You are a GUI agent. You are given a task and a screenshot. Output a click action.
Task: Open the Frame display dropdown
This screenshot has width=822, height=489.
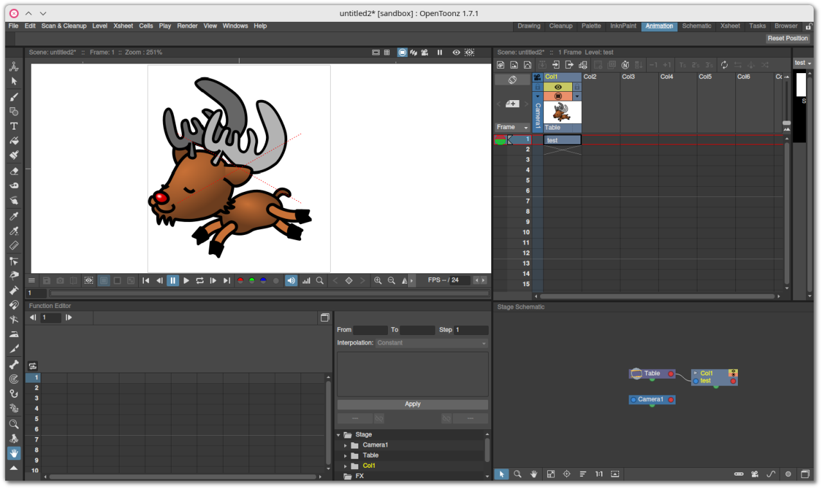click(512, 127)
